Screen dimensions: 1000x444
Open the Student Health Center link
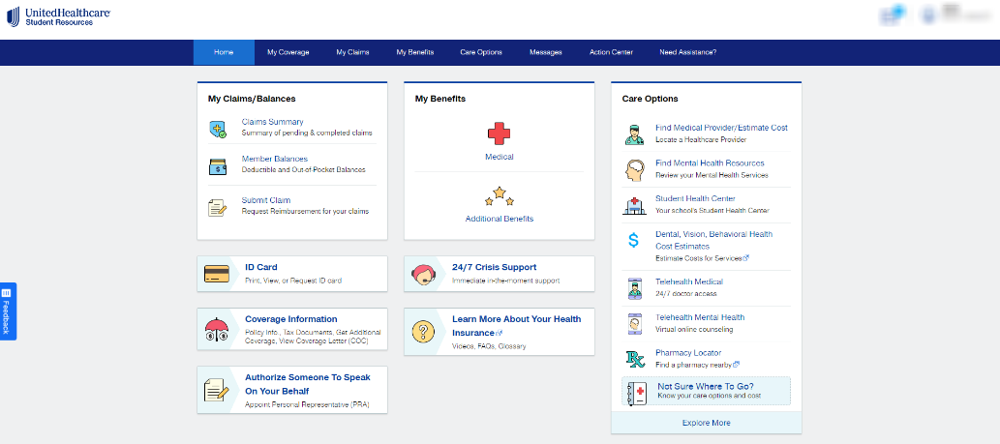tap(695, 198)
